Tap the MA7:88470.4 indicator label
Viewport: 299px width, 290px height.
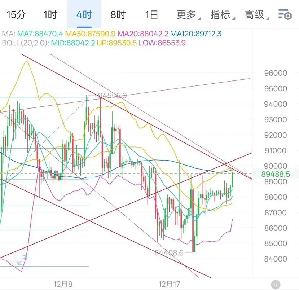tap(40, 34)
